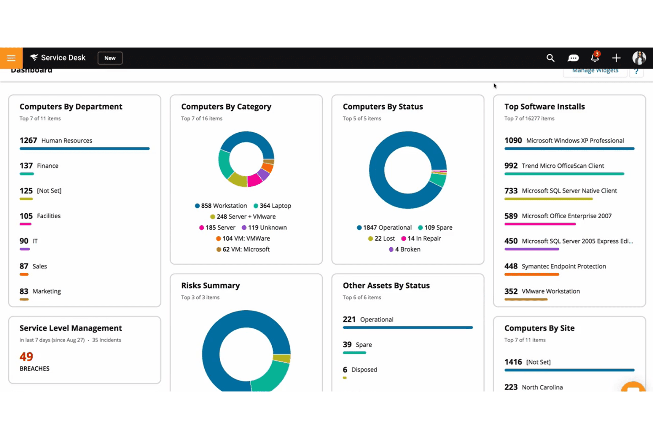Select Laptop legend dot in Computers By Category
The height and width of the screenshot is (435, 653).
pyautogui.click(x=256, y=206)
